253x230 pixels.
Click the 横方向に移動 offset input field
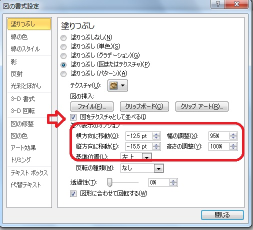click(x=139, y=136)
